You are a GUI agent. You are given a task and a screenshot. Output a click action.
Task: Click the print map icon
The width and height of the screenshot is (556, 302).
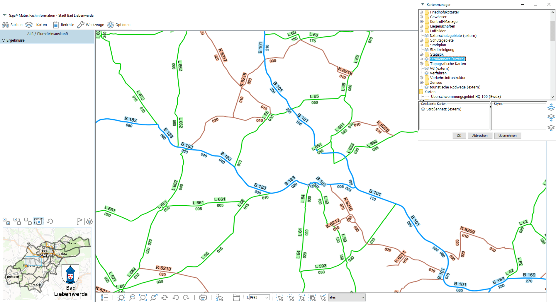(203, 297)
